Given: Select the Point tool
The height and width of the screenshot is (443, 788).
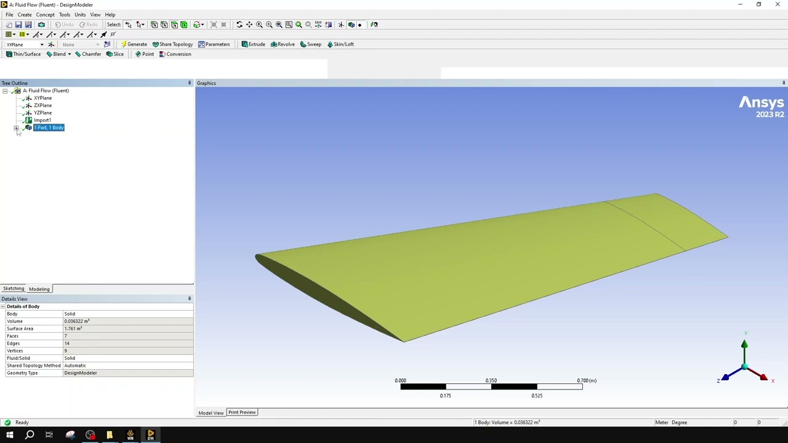Looking at the screenshot, I should coord(145,54).
